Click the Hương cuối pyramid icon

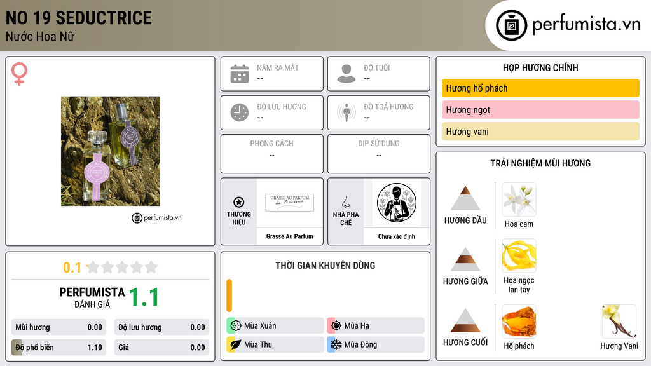465,320
